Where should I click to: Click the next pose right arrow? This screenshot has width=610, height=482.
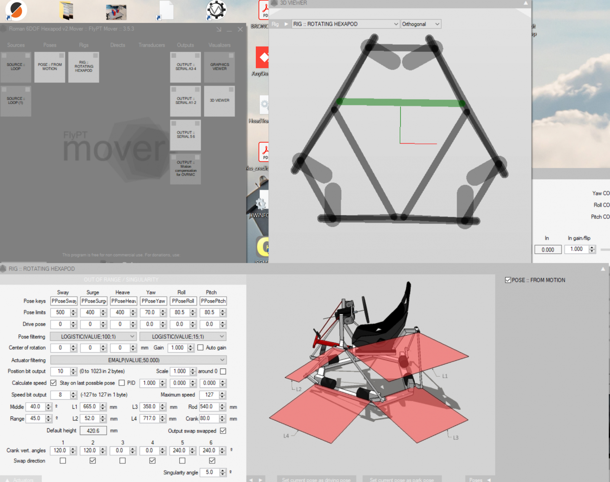coord(260,479)
